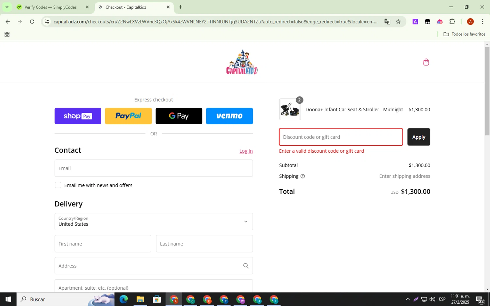Viewport: 490px width, 306px height.
Task: Click the Apartment, suite field
Action: point(154,286)
